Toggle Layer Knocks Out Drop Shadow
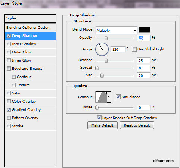Viewport: 180px width, 168px height. 99,118
